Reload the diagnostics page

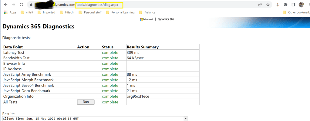pyautogui.click(x=22, y=5)
